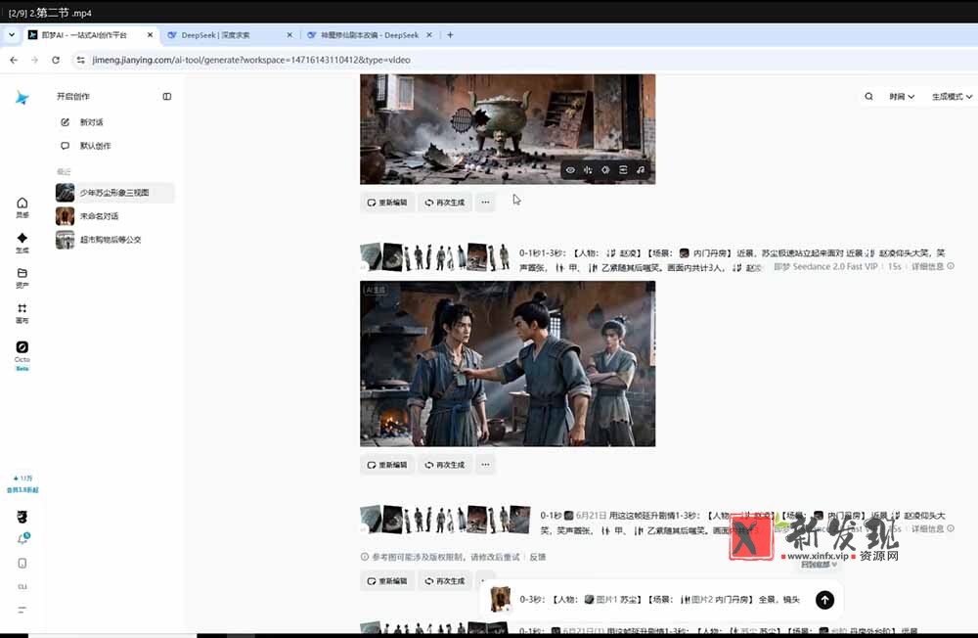The image size is (978, 638).
Task: Search generation history with magnifier icon
Action: [x=868, y=96]
